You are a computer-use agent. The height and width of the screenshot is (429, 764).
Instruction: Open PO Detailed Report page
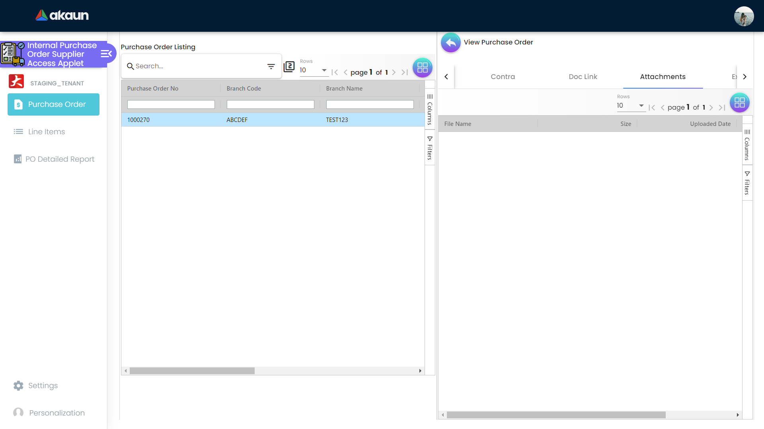(60, 159)
